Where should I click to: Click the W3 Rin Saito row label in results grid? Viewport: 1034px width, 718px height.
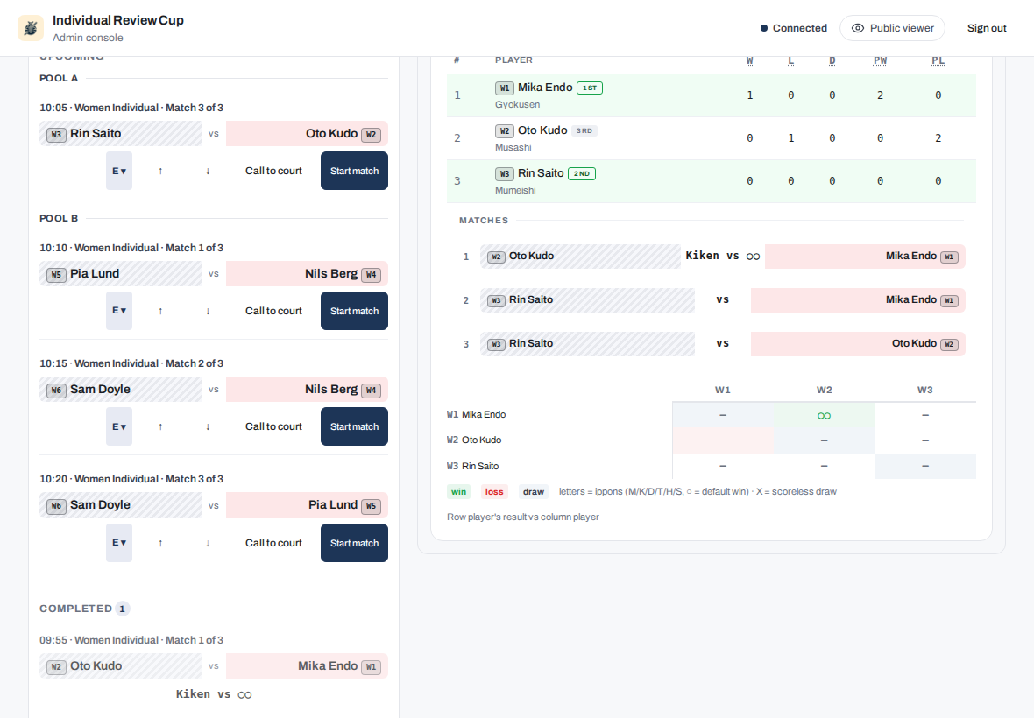pyautogui.click(x=473, y=466)
